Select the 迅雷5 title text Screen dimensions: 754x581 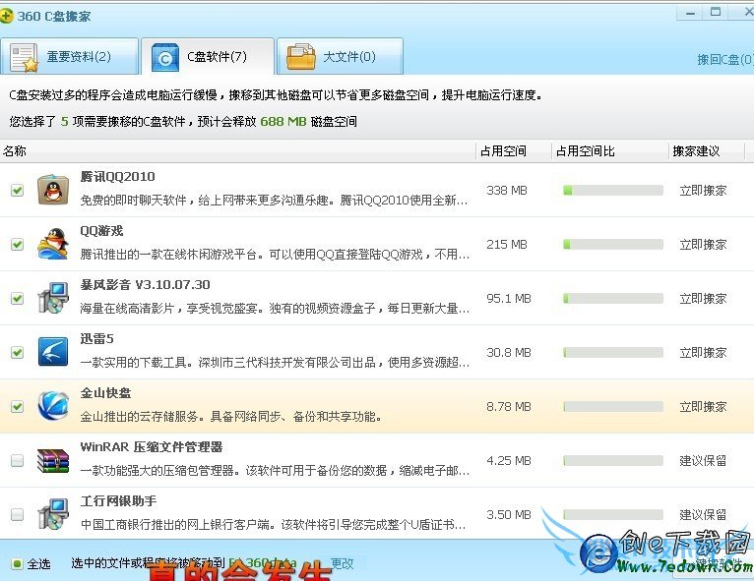tap(97, 339)
